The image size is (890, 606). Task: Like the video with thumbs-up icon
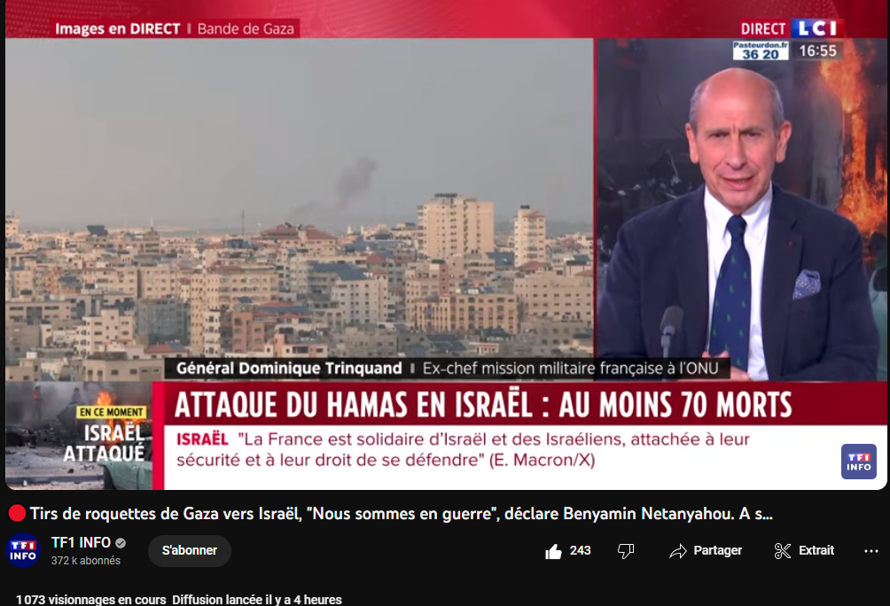pos(553,551)
